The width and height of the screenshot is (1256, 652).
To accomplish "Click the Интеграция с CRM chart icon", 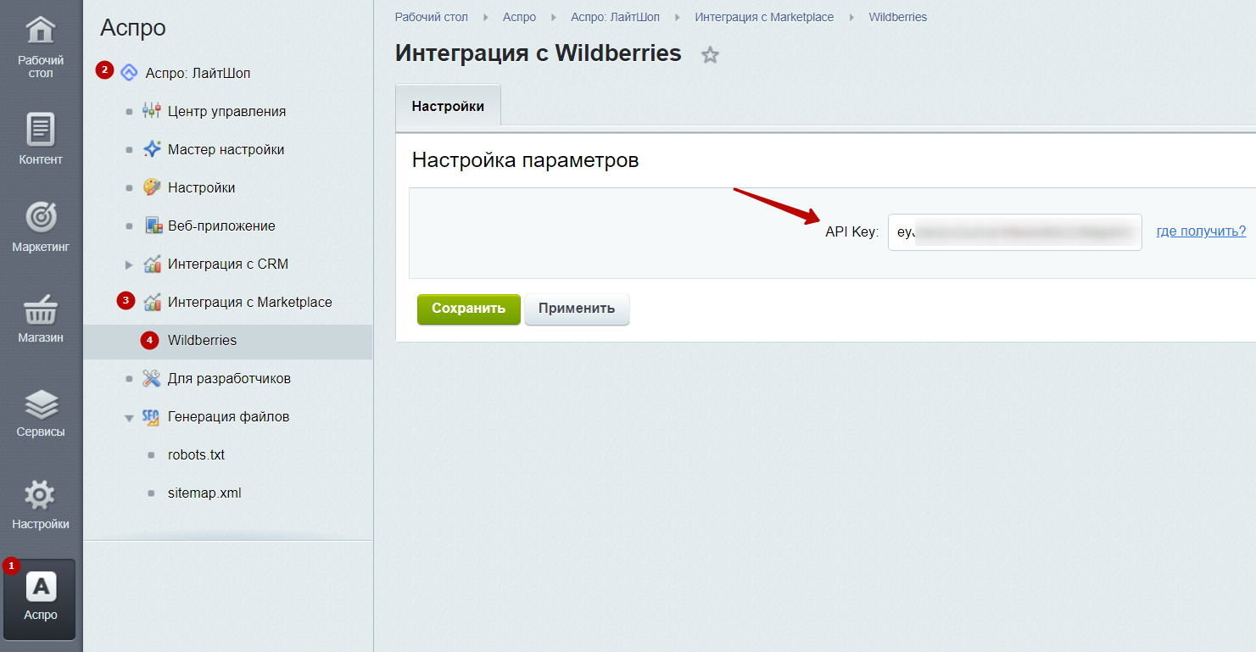I will [x=152, y=264].
